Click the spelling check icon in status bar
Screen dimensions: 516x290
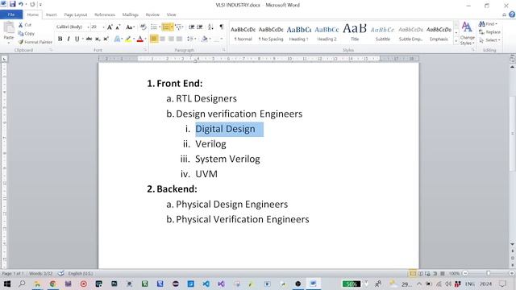[61, 273]
